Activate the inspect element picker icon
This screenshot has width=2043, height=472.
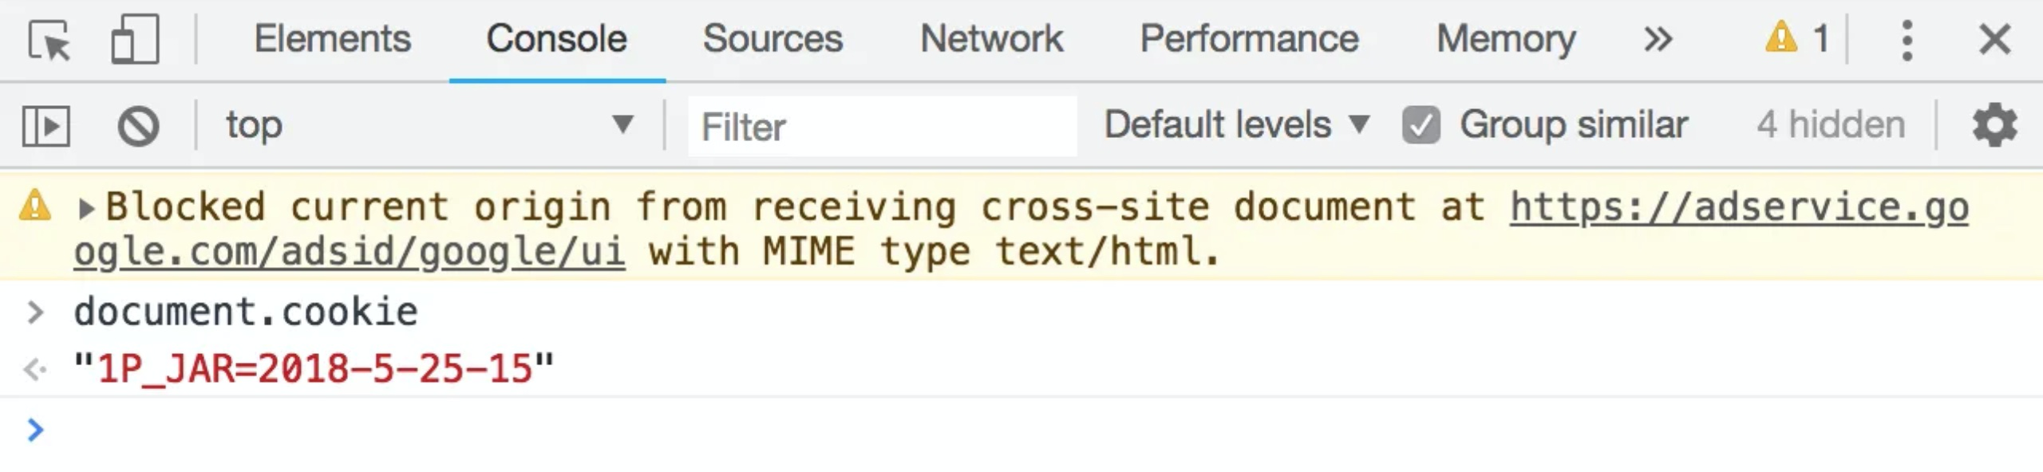tap(49, 40)
